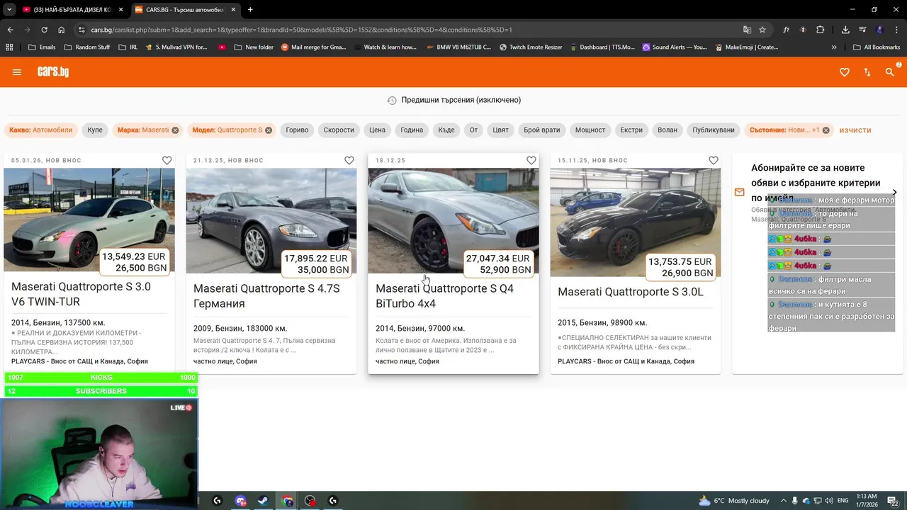Click the subscription envelope icon

click(x=740, y=192)
